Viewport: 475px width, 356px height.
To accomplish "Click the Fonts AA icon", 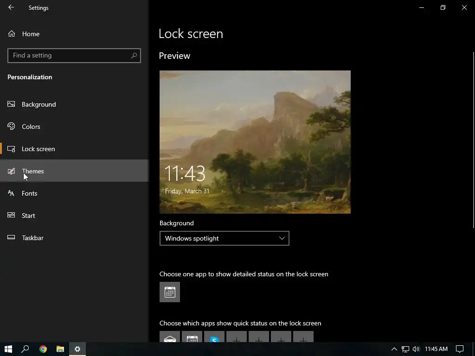I will (x=11, y=193).
